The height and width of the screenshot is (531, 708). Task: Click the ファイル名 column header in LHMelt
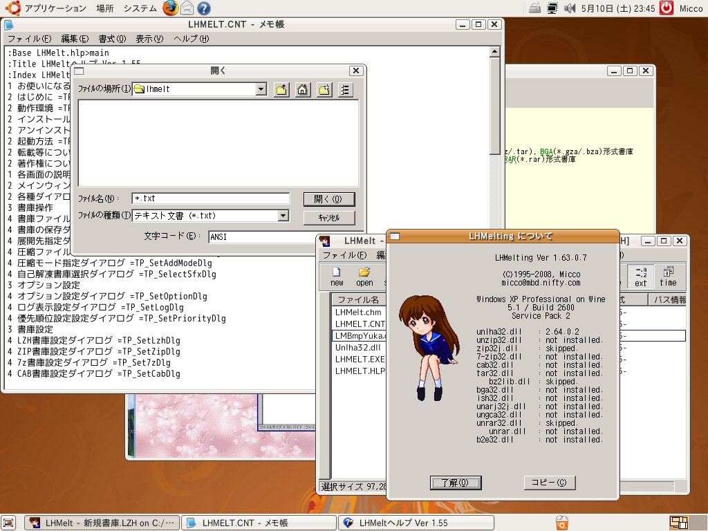(x=359, y=299)
